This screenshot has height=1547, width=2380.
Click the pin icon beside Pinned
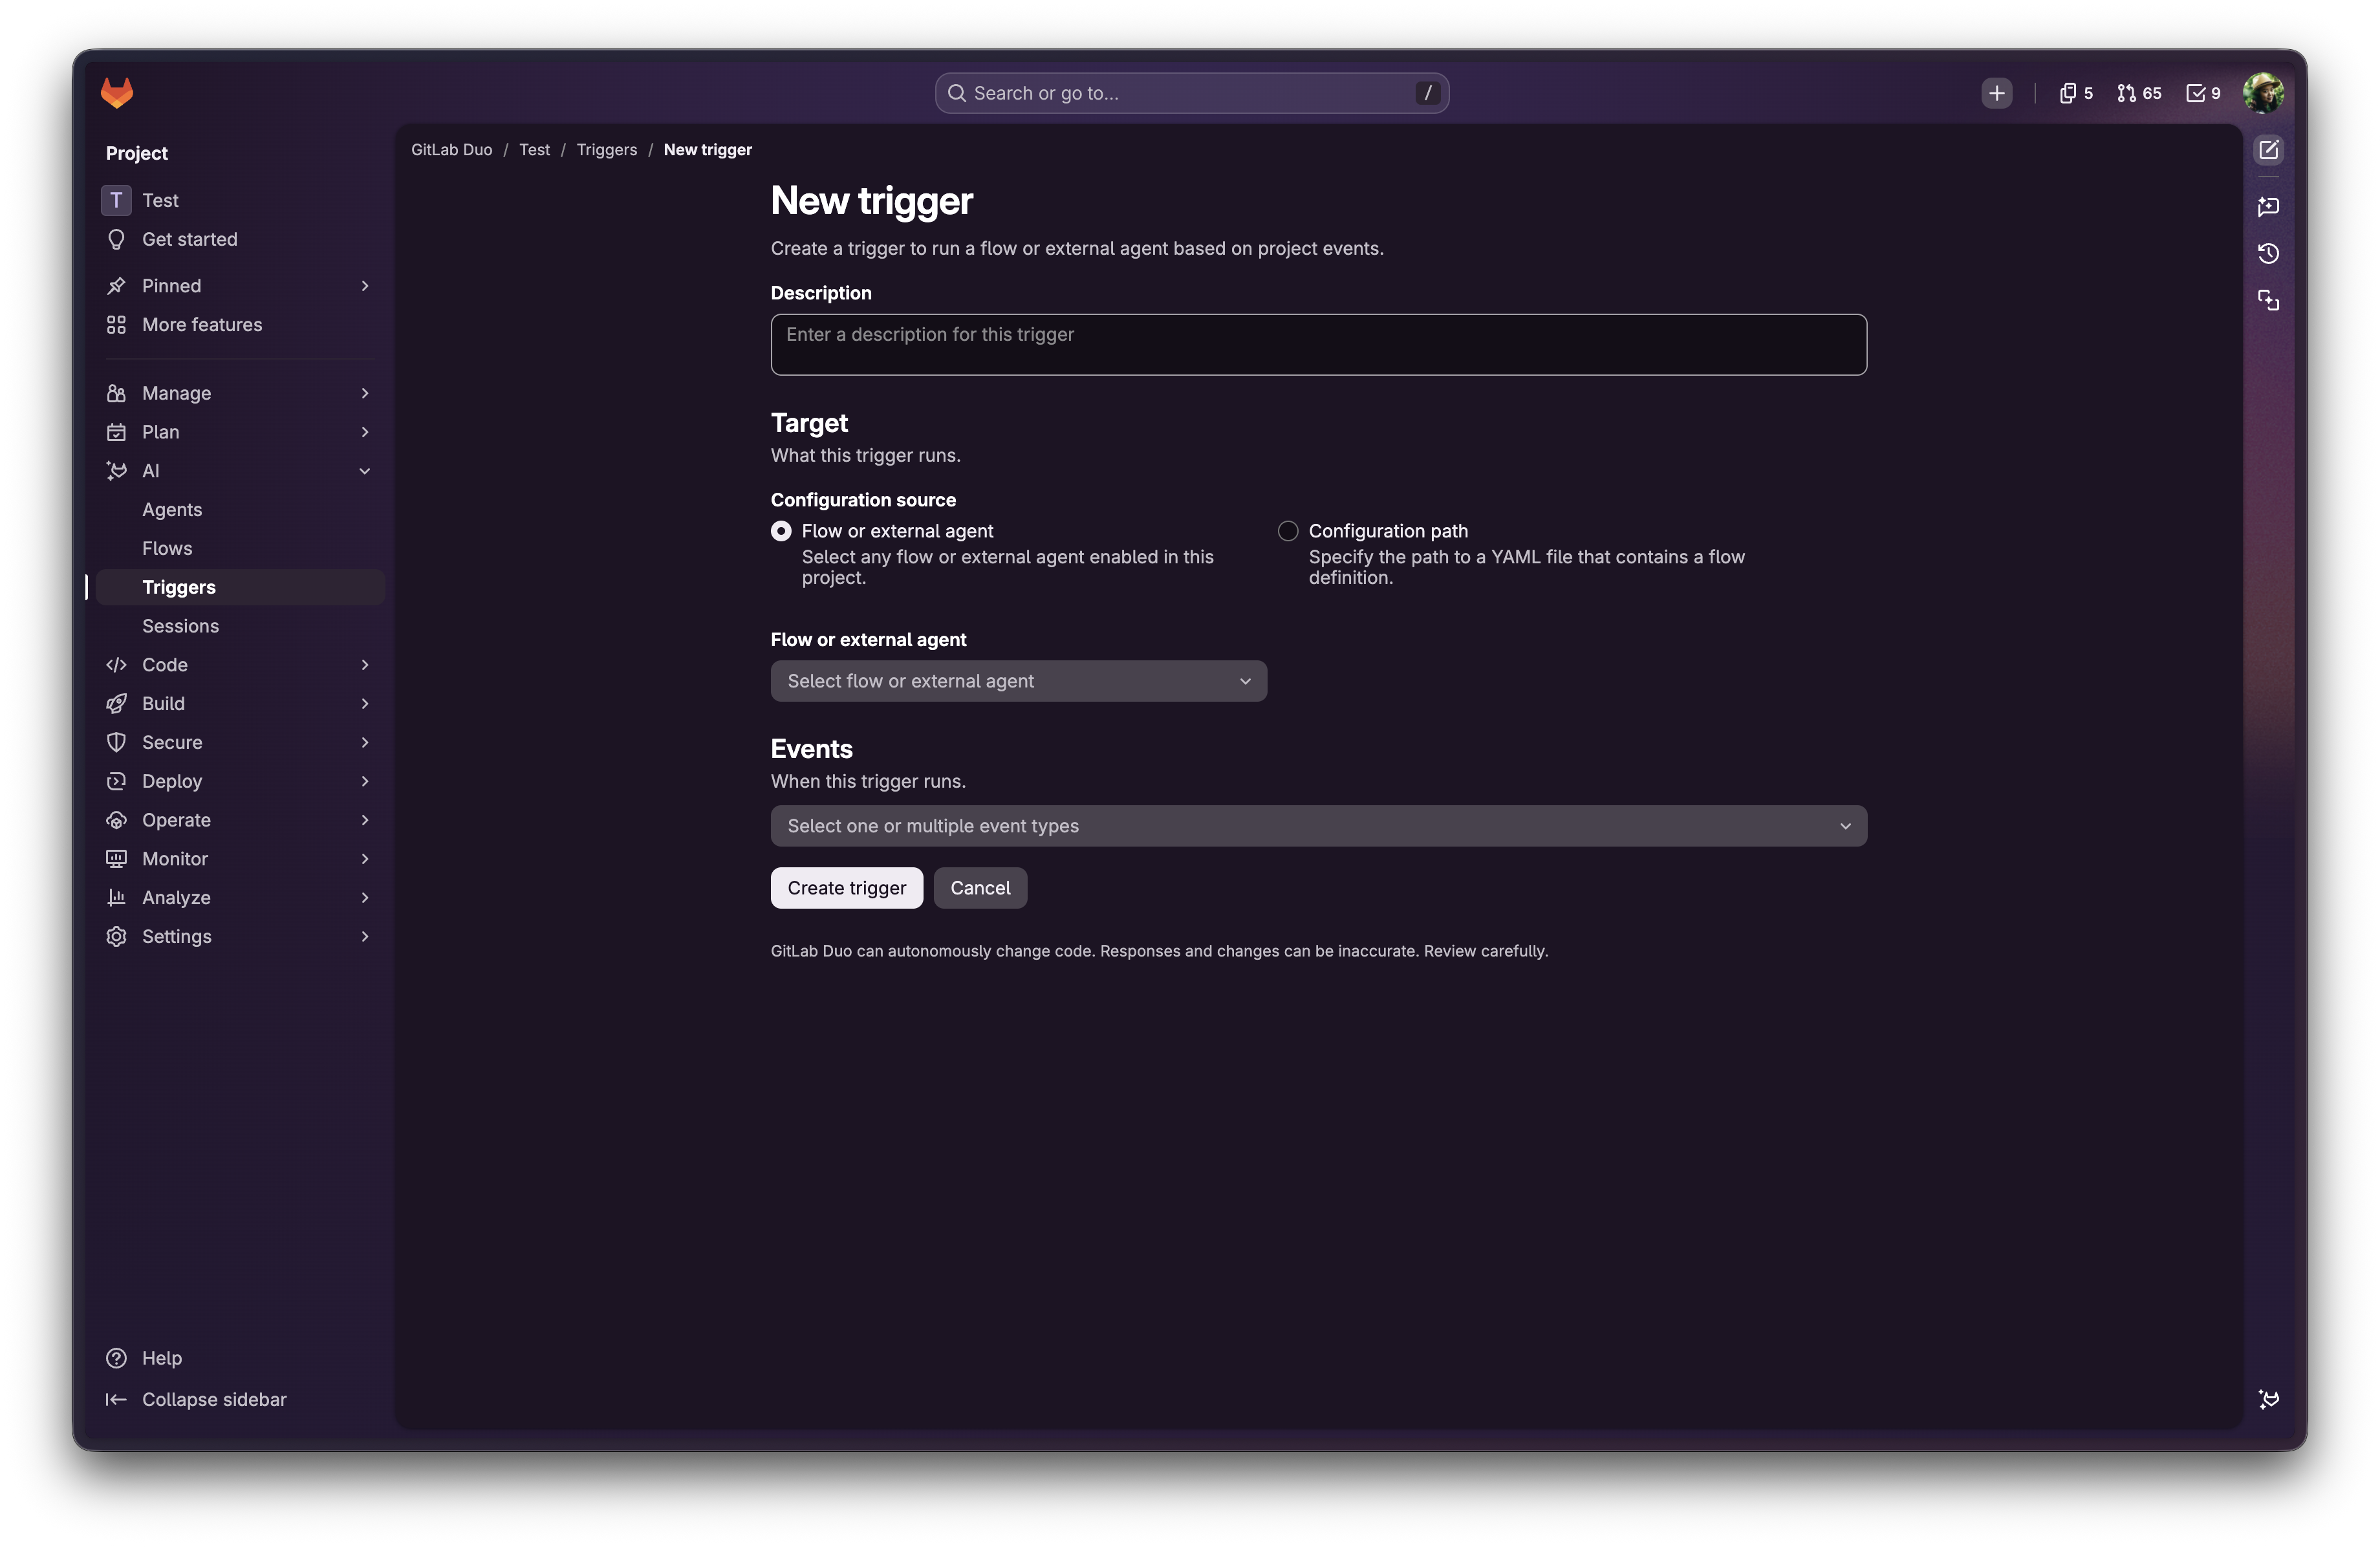tap(116, 286)
